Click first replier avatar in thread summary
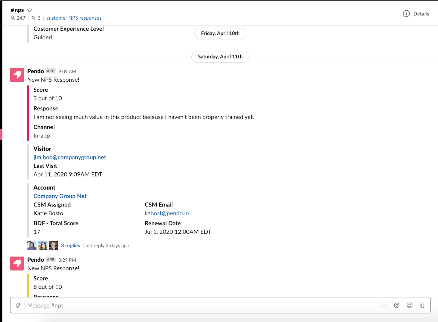438x322 pixels. coord(32,245)
